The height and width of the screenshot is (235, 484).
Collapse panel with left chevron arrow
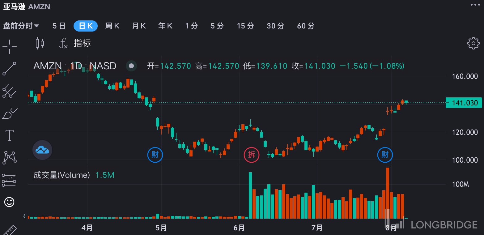[x=24, y=216]
